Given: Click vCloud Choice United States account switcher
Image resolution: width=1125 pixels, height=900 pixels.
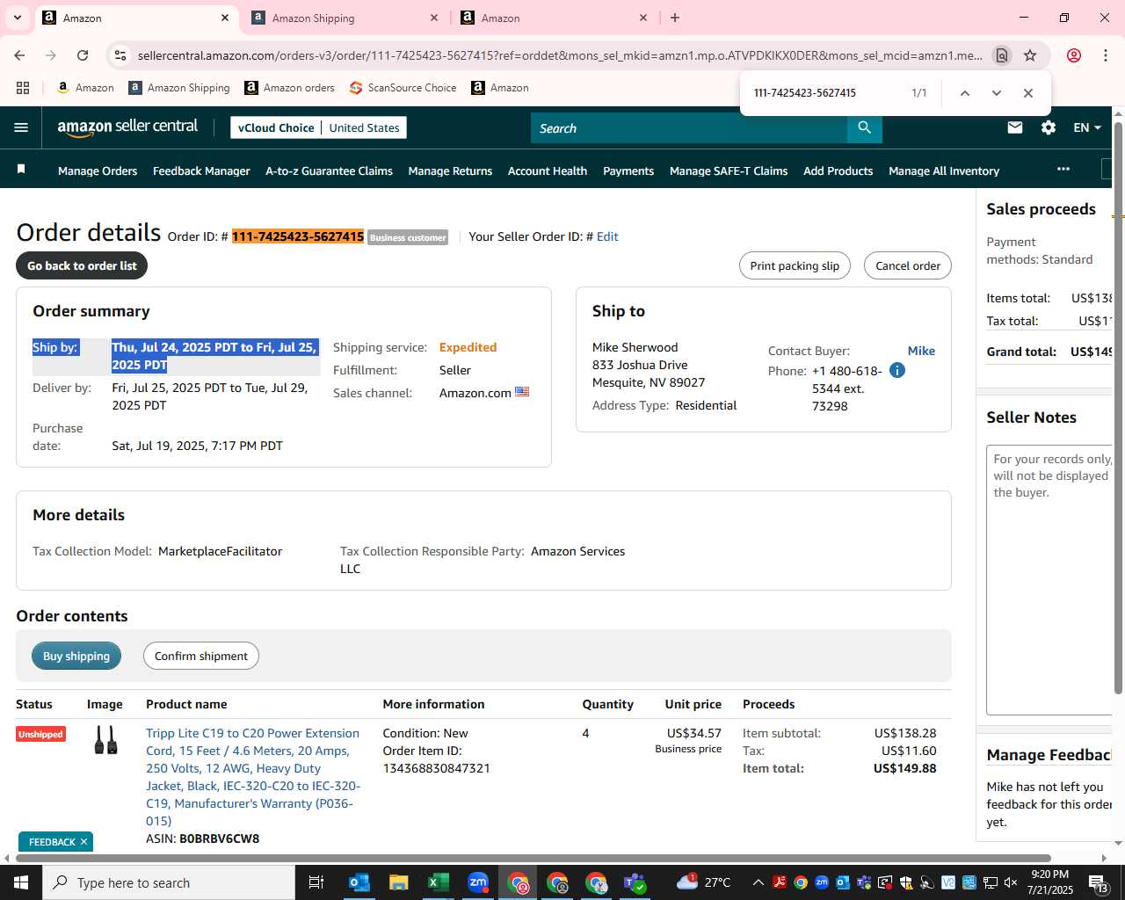Looking at the screenshot, I should 318,127.
